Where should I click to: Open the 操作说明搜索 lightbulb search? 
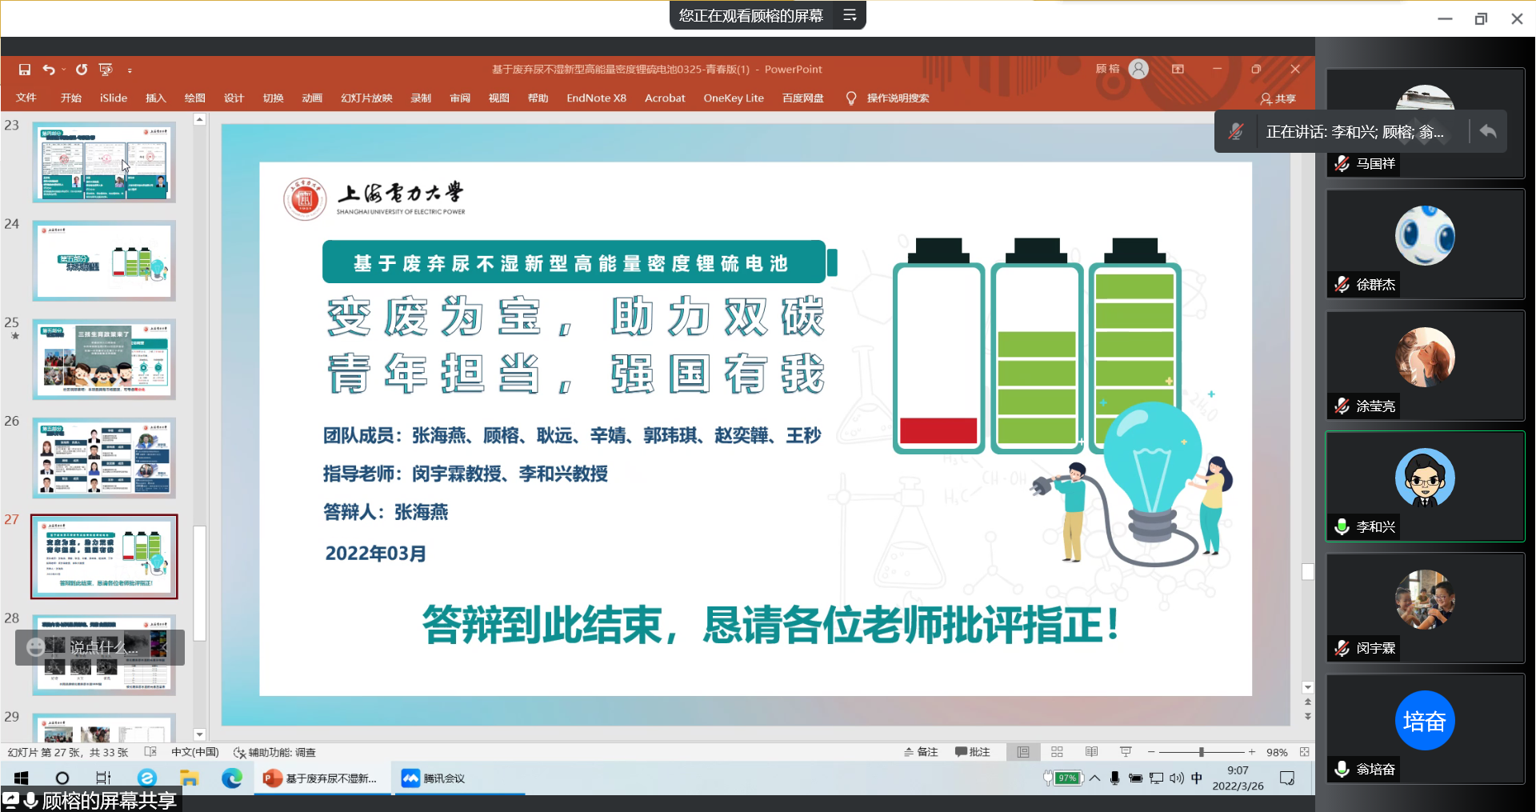[850, 98]
